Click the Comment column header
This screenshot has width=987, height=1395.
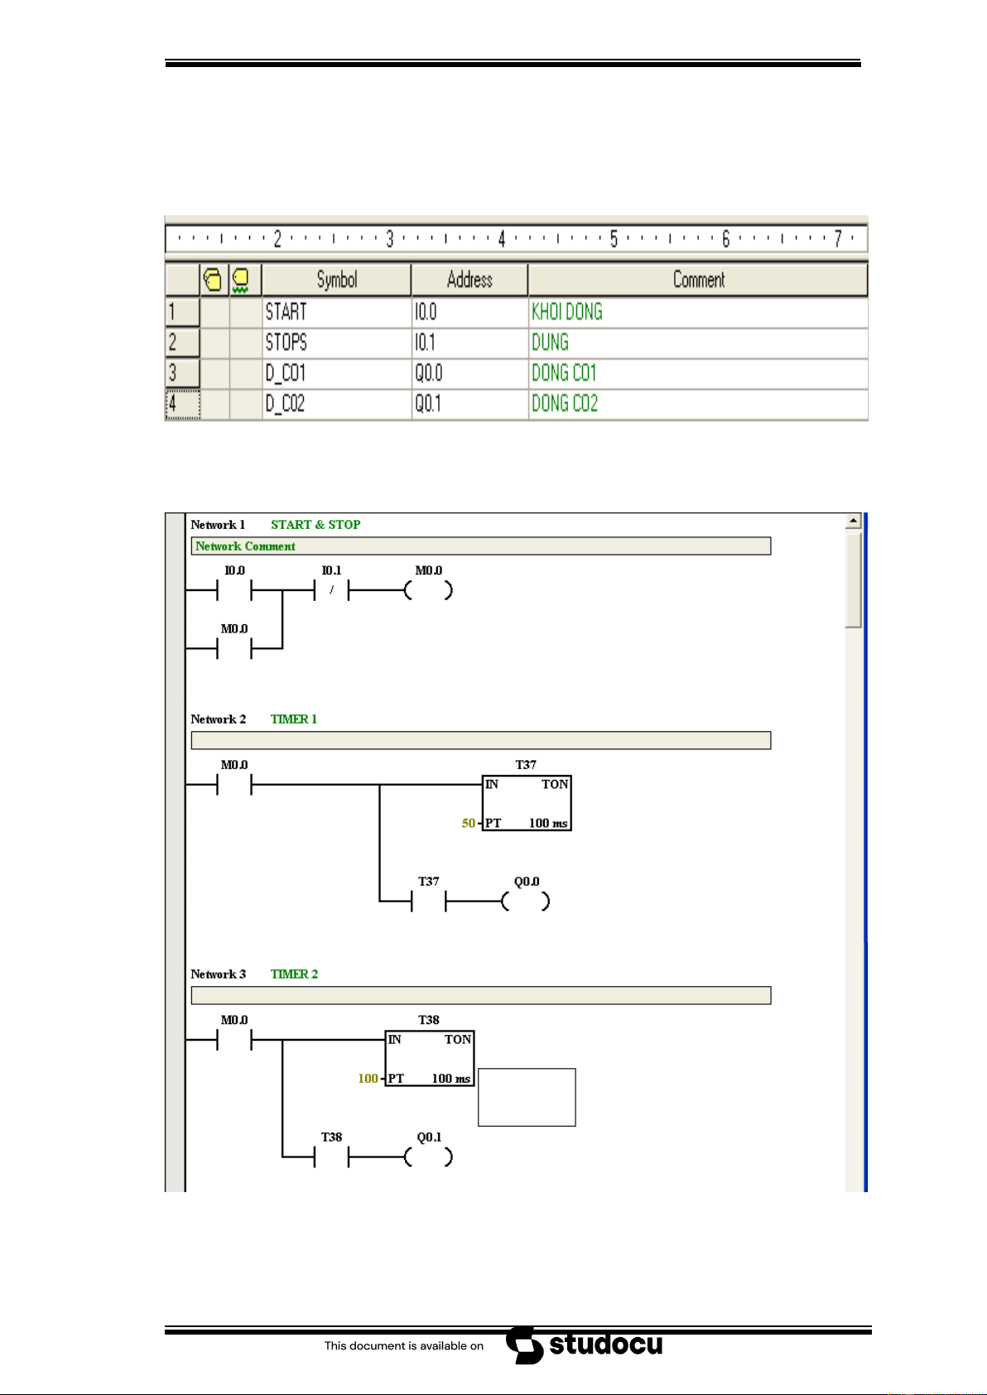click(698, 280)
